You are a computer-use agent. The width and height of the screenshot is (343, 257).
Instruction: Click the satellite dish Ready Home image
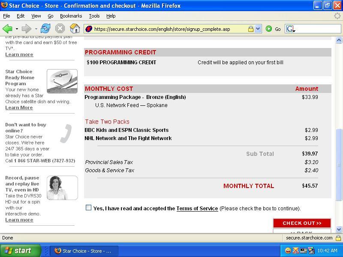62,81
